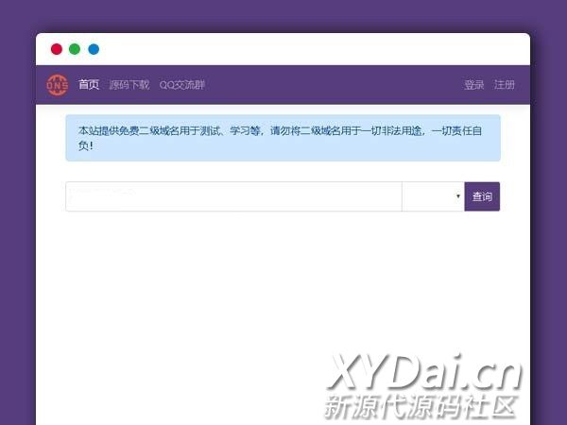Click the XYDai.cn watermark text

coord(423,375)
